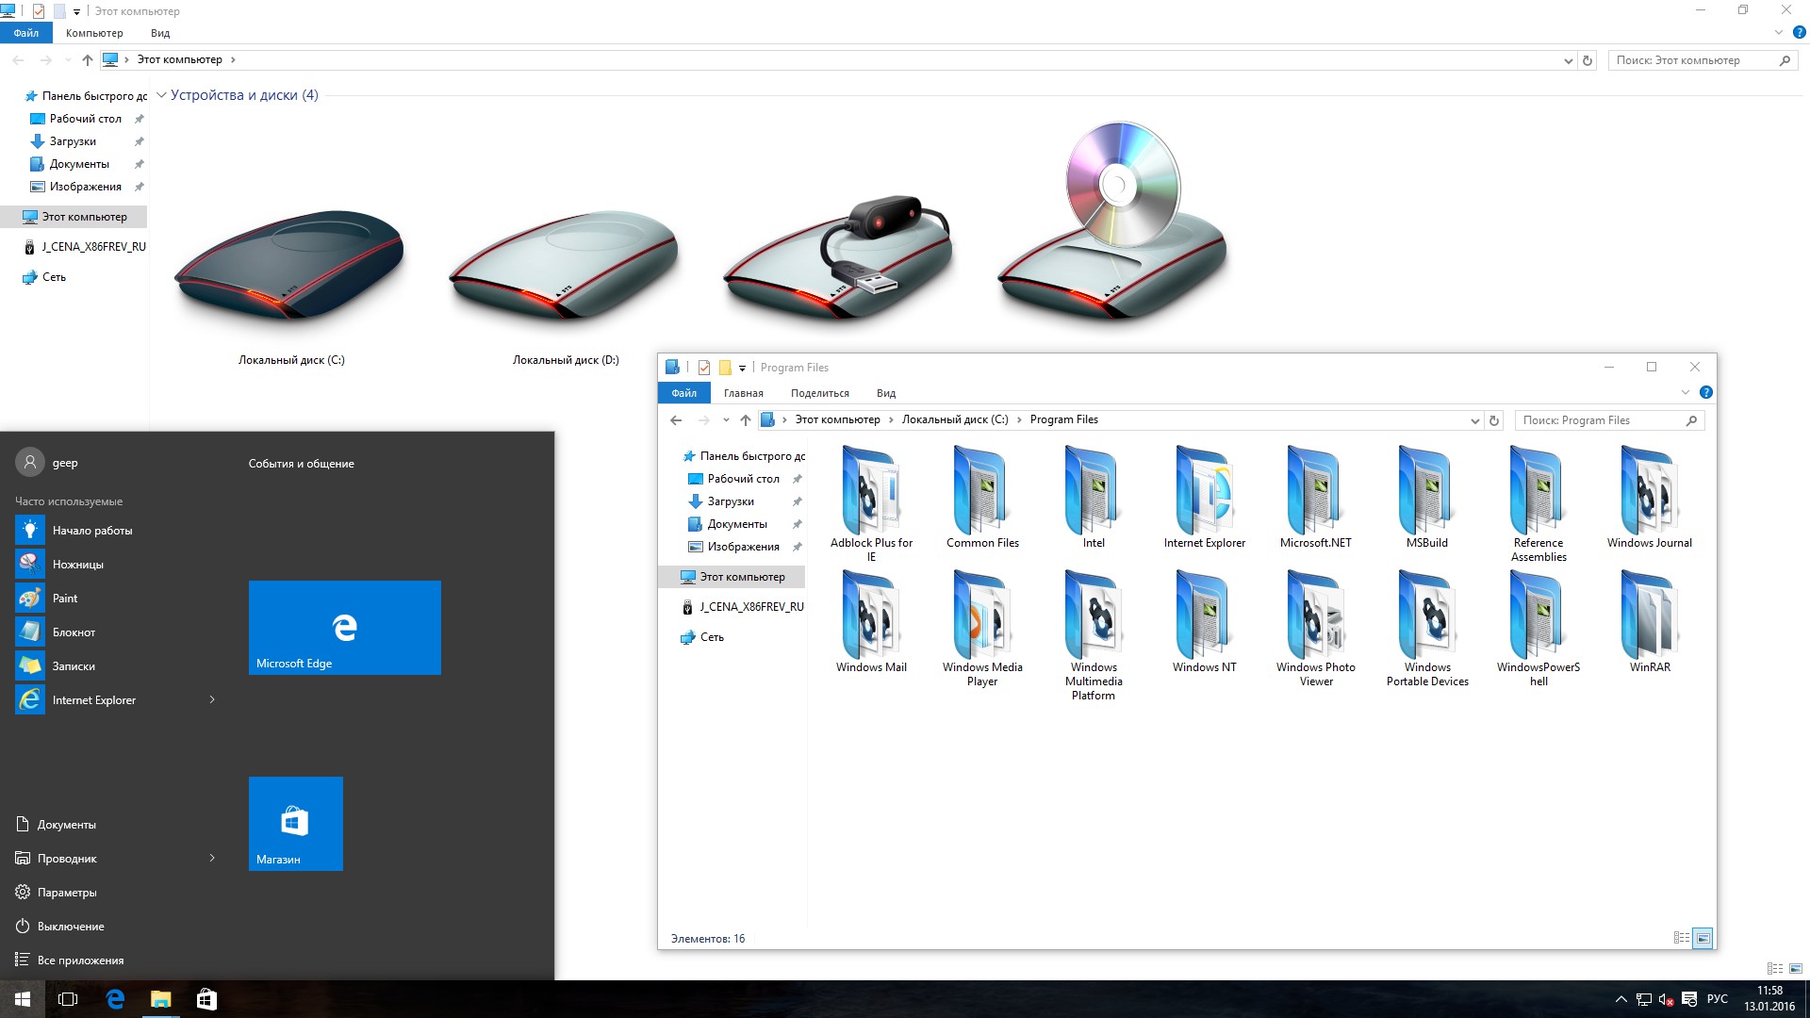
Task: Open the Поделиться ribbon tab
Action: [x=820, y=393]
